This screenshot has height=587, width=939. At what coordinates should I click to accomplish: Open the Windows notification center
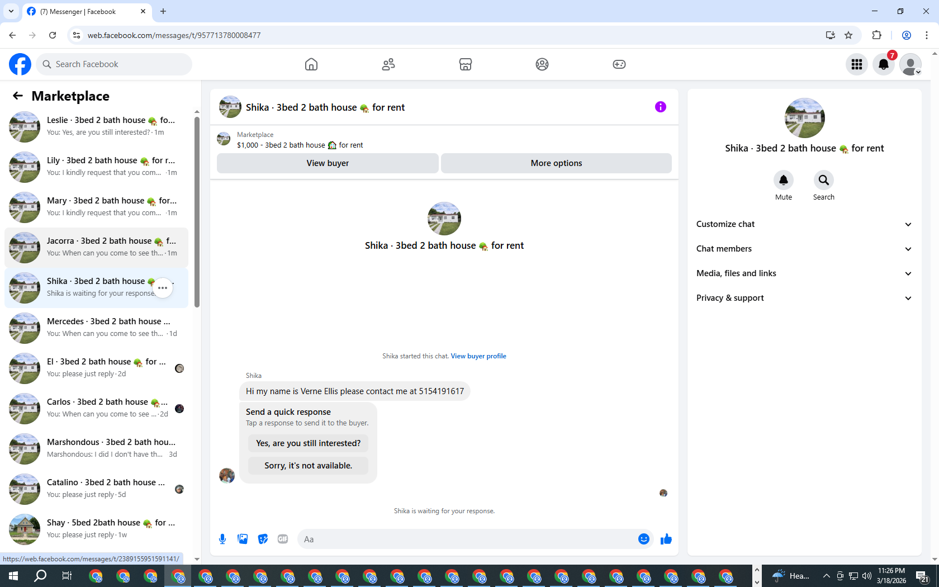(923, 576)
